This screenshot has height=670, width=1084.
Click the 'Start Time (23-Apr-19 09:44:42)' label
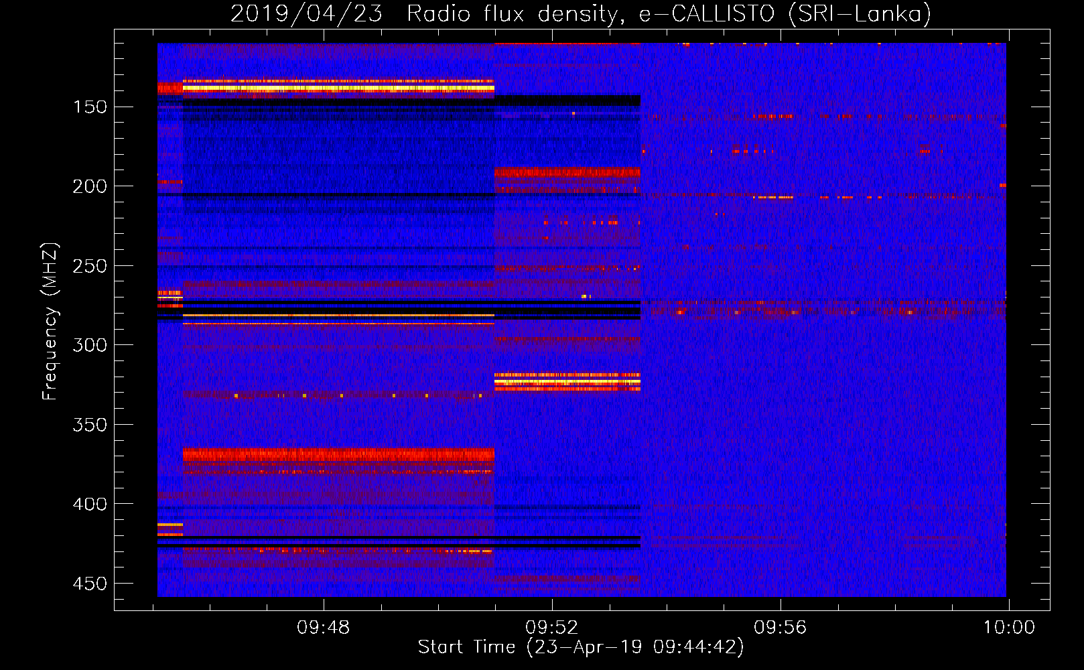[581, 647]
